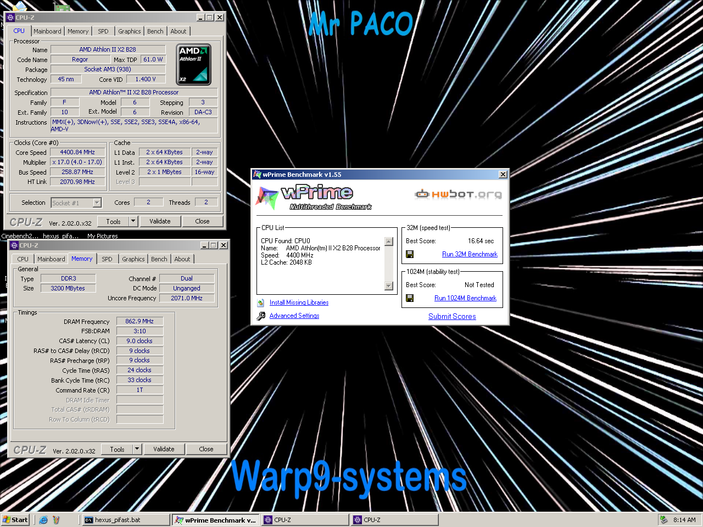This screenshot has height=527, width=703.
Task: Click the quick launch icon after Internet Explorer
Action: [56, 520]
